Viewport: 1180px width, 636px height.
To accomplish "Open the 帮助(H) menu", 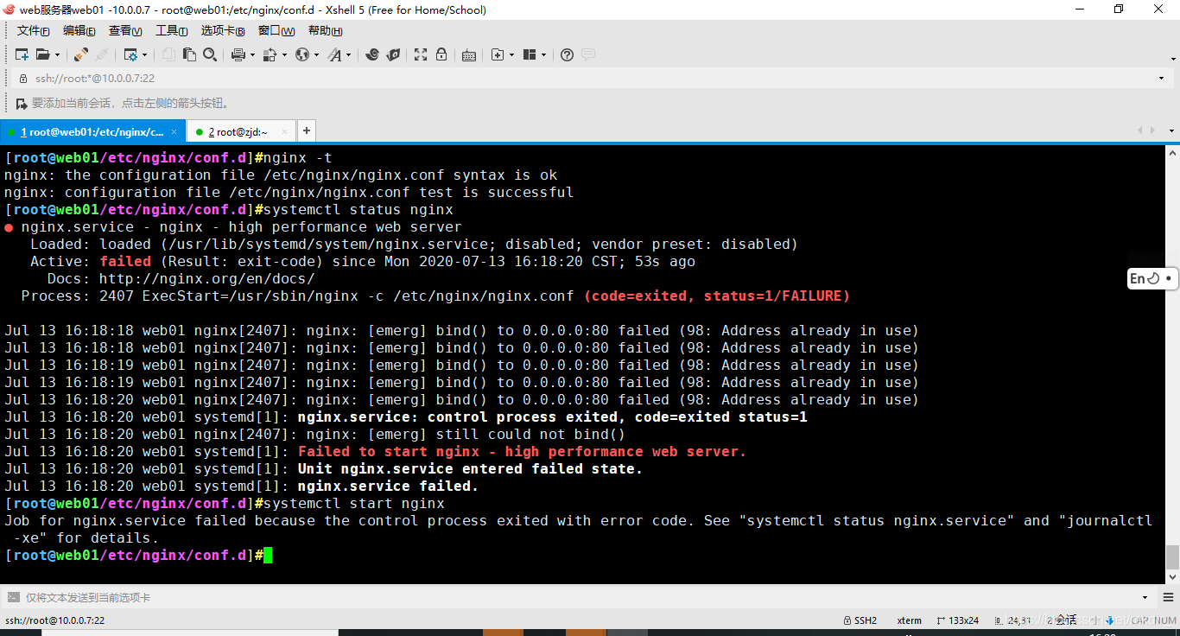I will (326, 31).
